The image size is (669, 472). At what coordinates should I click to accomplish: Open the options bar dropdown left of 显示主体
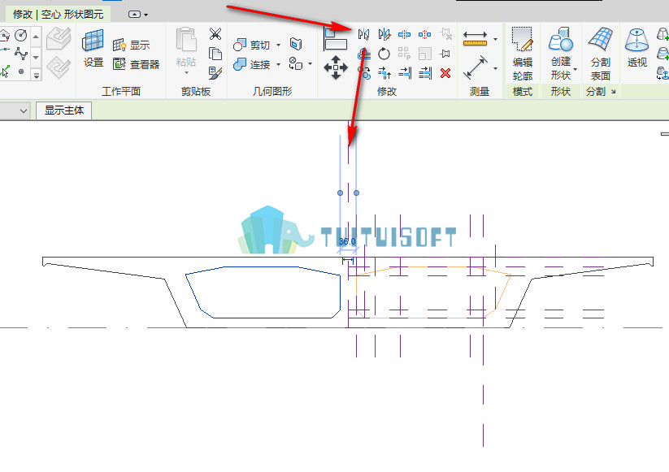point(24,110)
